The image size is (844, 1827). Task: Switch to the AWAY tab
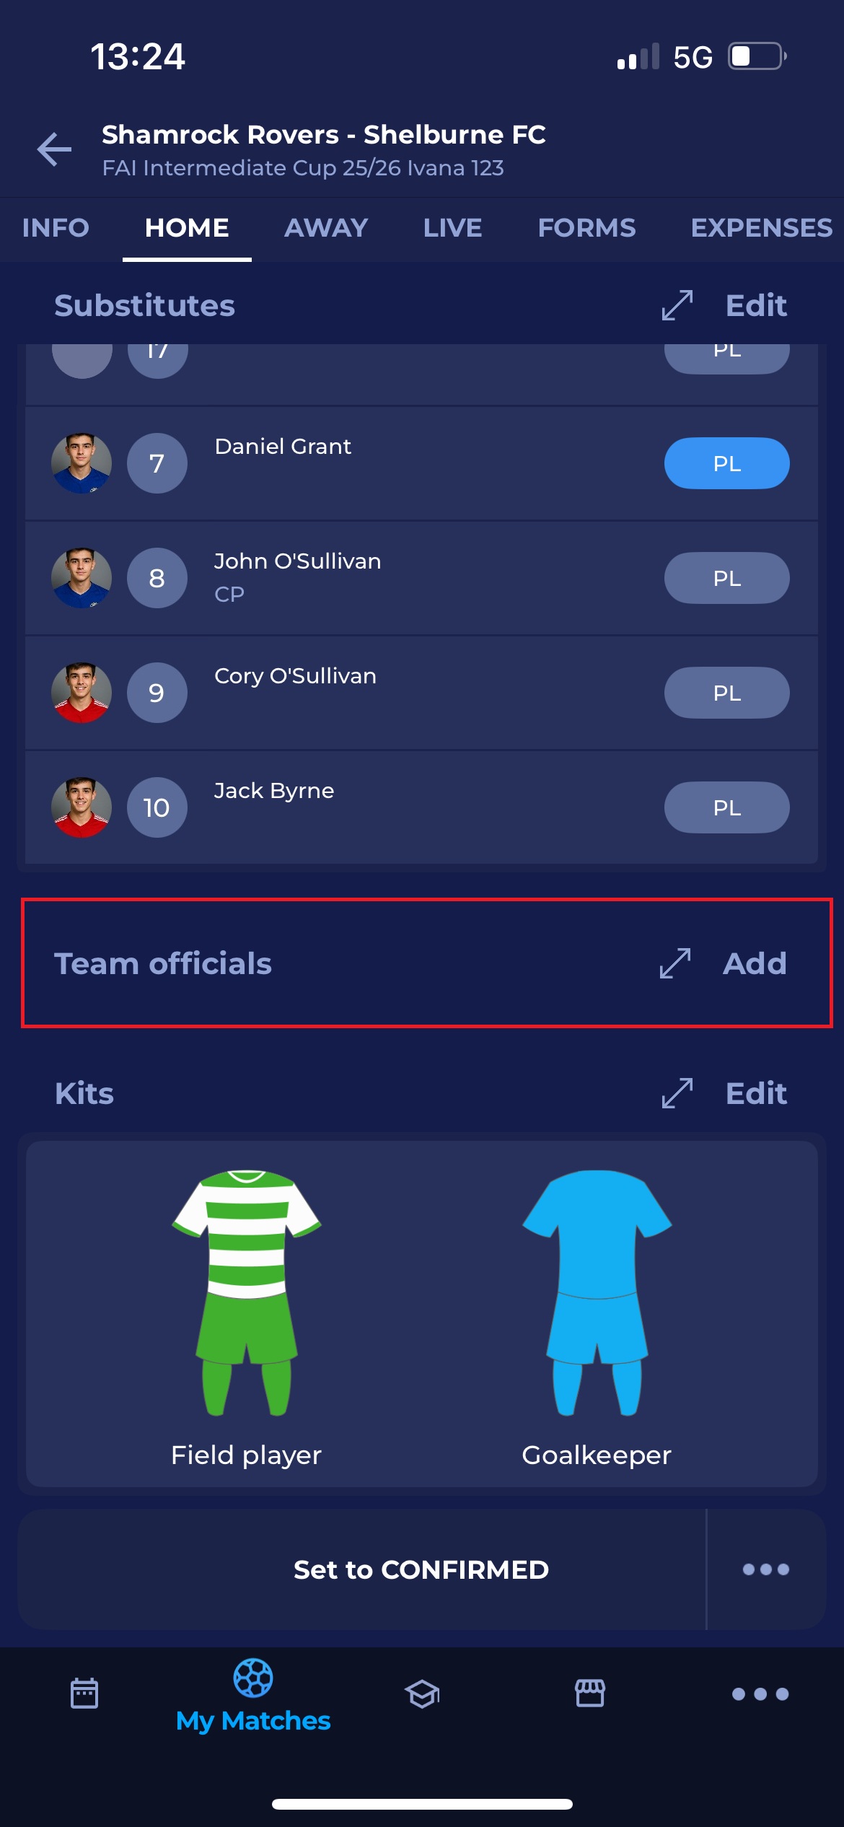(326, 228)
